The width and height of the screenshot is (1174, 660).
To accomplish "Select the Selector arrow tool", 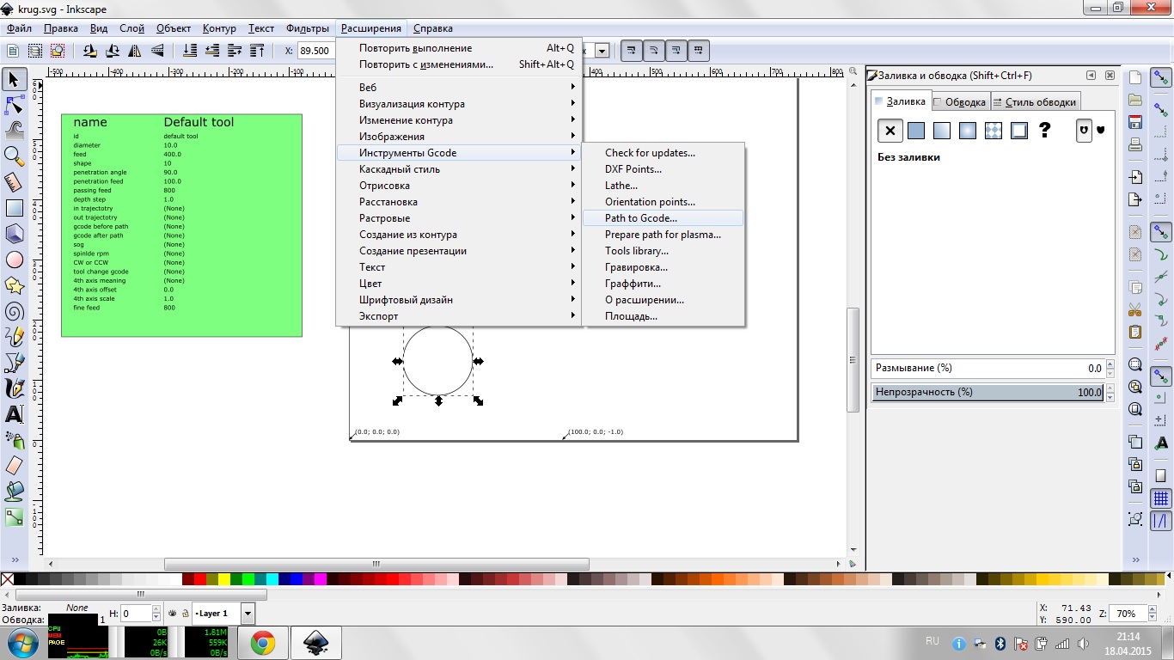I will [14, 80].
